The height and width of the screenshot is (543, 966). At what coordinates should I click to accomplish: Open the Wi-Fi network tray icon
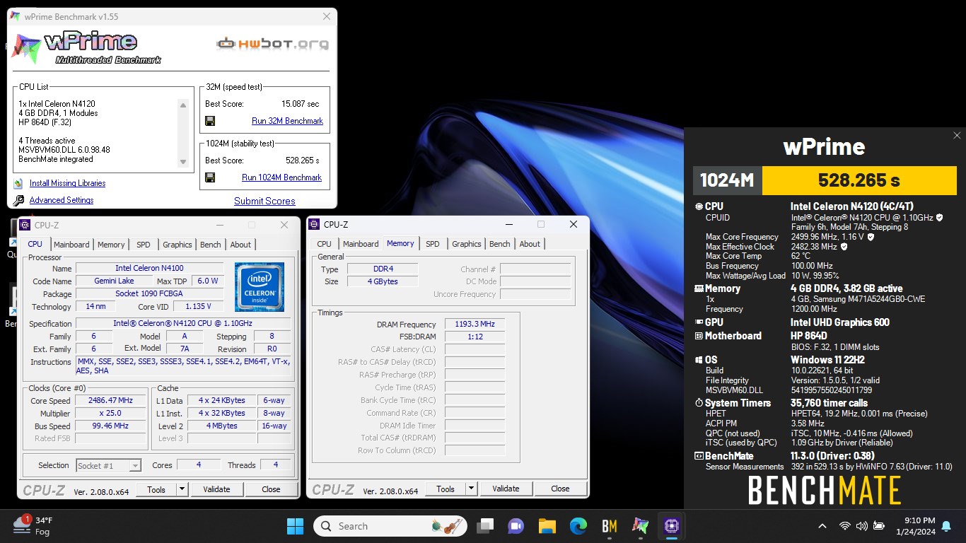click(844, 526)
